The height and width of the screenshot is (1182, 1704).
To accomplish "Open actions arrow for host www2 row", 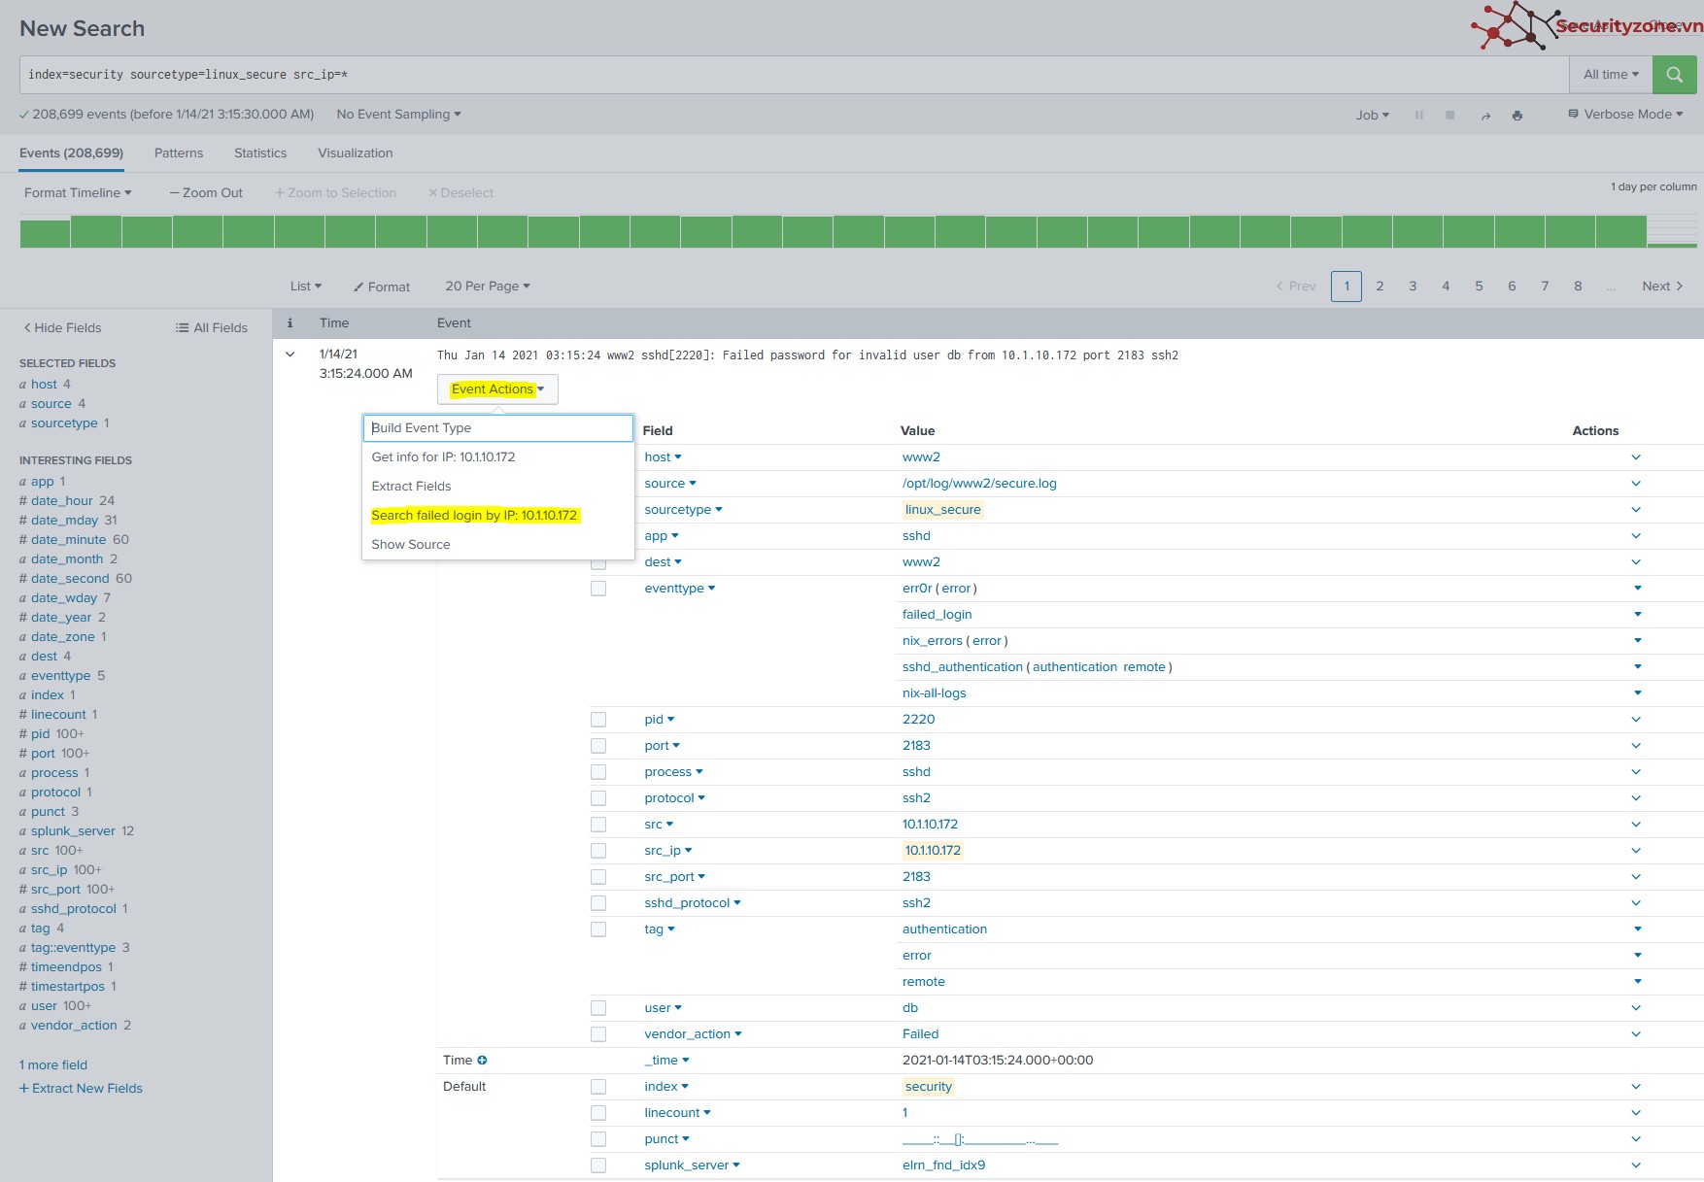I will [1636, 457].
